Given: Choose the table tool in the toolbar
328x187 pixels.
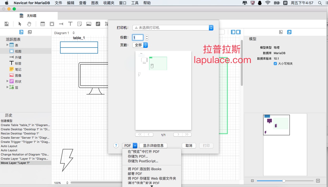Looking at the screenshot, I should point(43,24).
